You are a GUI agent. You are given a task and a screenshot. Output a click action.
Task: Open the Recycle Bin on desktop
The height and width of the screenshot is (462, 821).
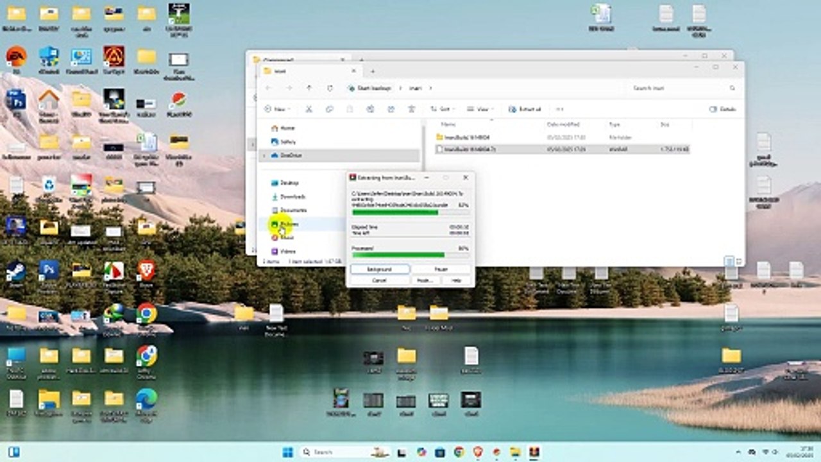click(x=49, y=186)
